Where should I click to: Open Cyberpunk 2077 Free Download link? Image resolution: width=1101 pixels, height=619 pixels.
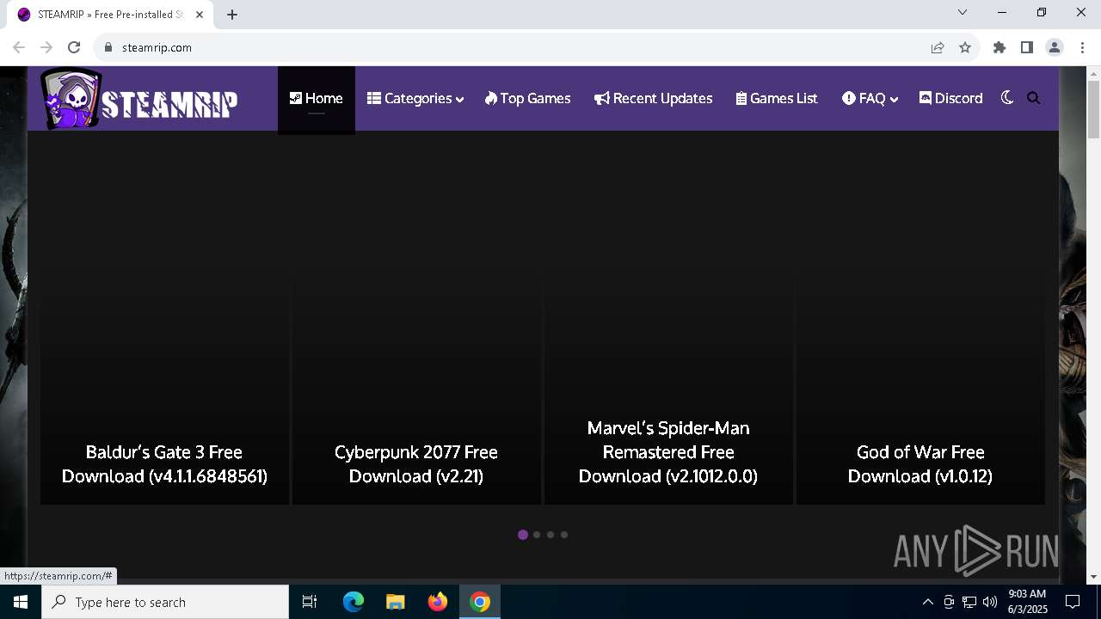pos(416,464)
